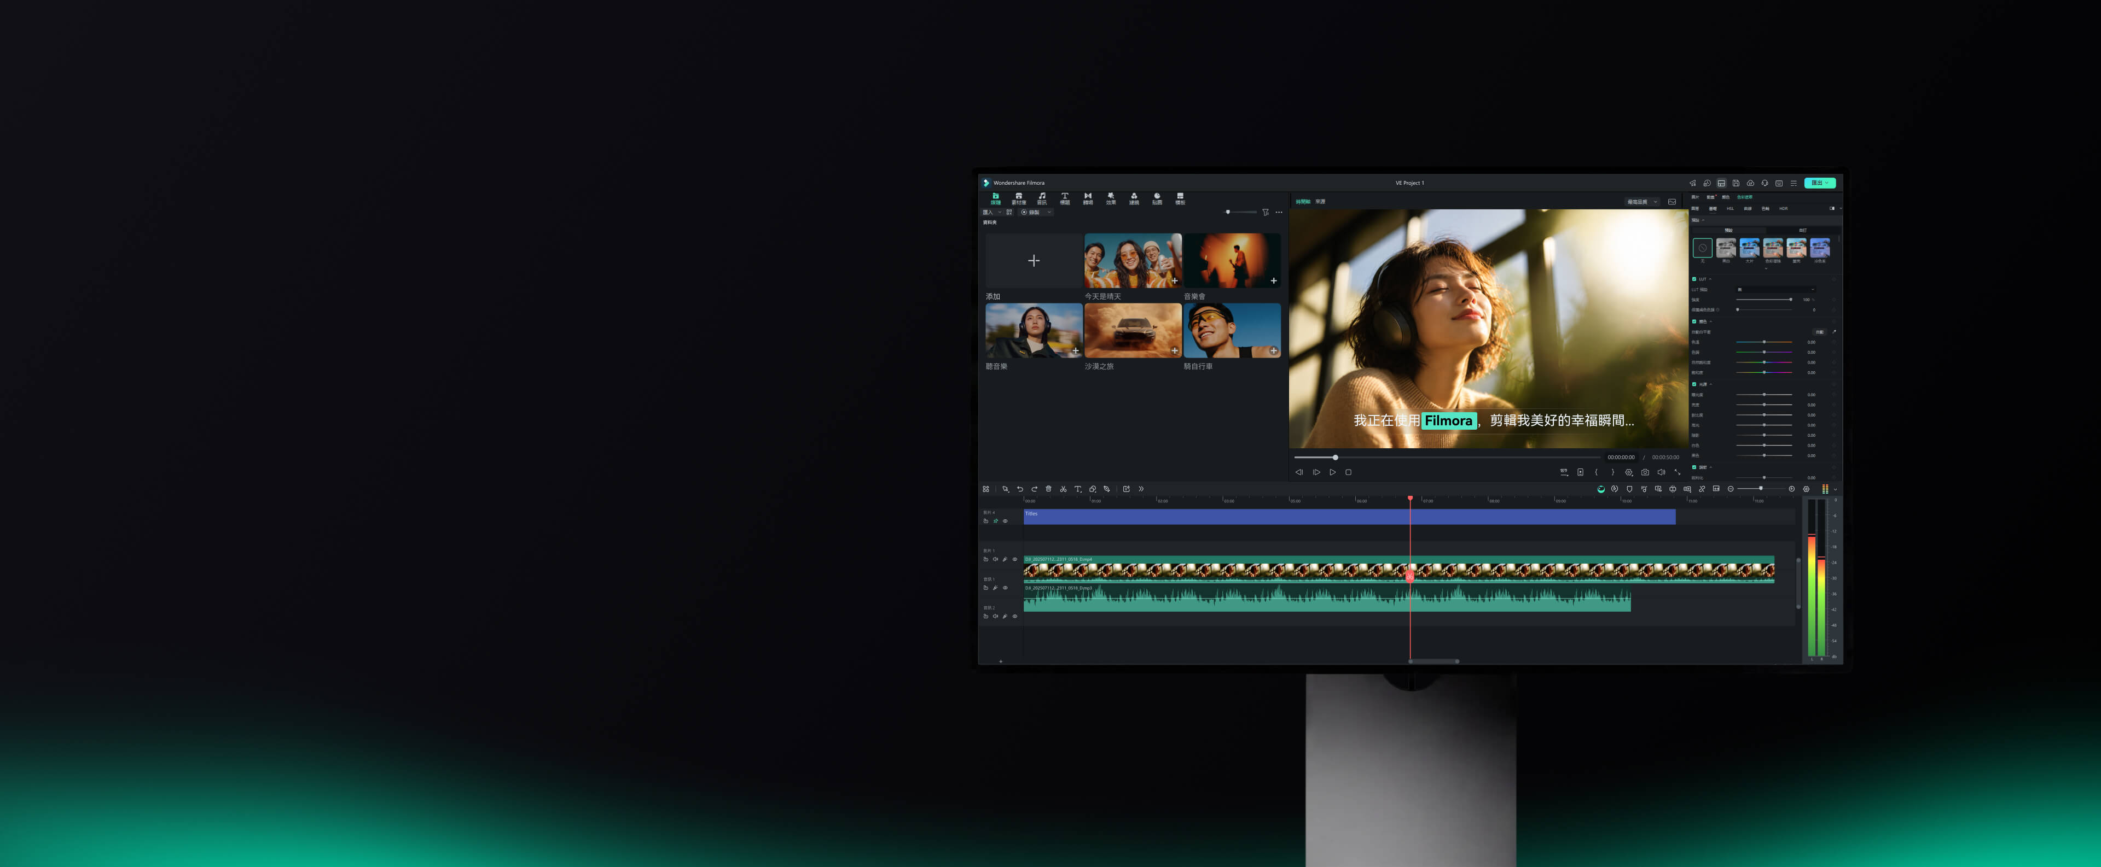Open the 匯入 import dropdown
This screenshot has width=2101, height=867.
(992, 212)
